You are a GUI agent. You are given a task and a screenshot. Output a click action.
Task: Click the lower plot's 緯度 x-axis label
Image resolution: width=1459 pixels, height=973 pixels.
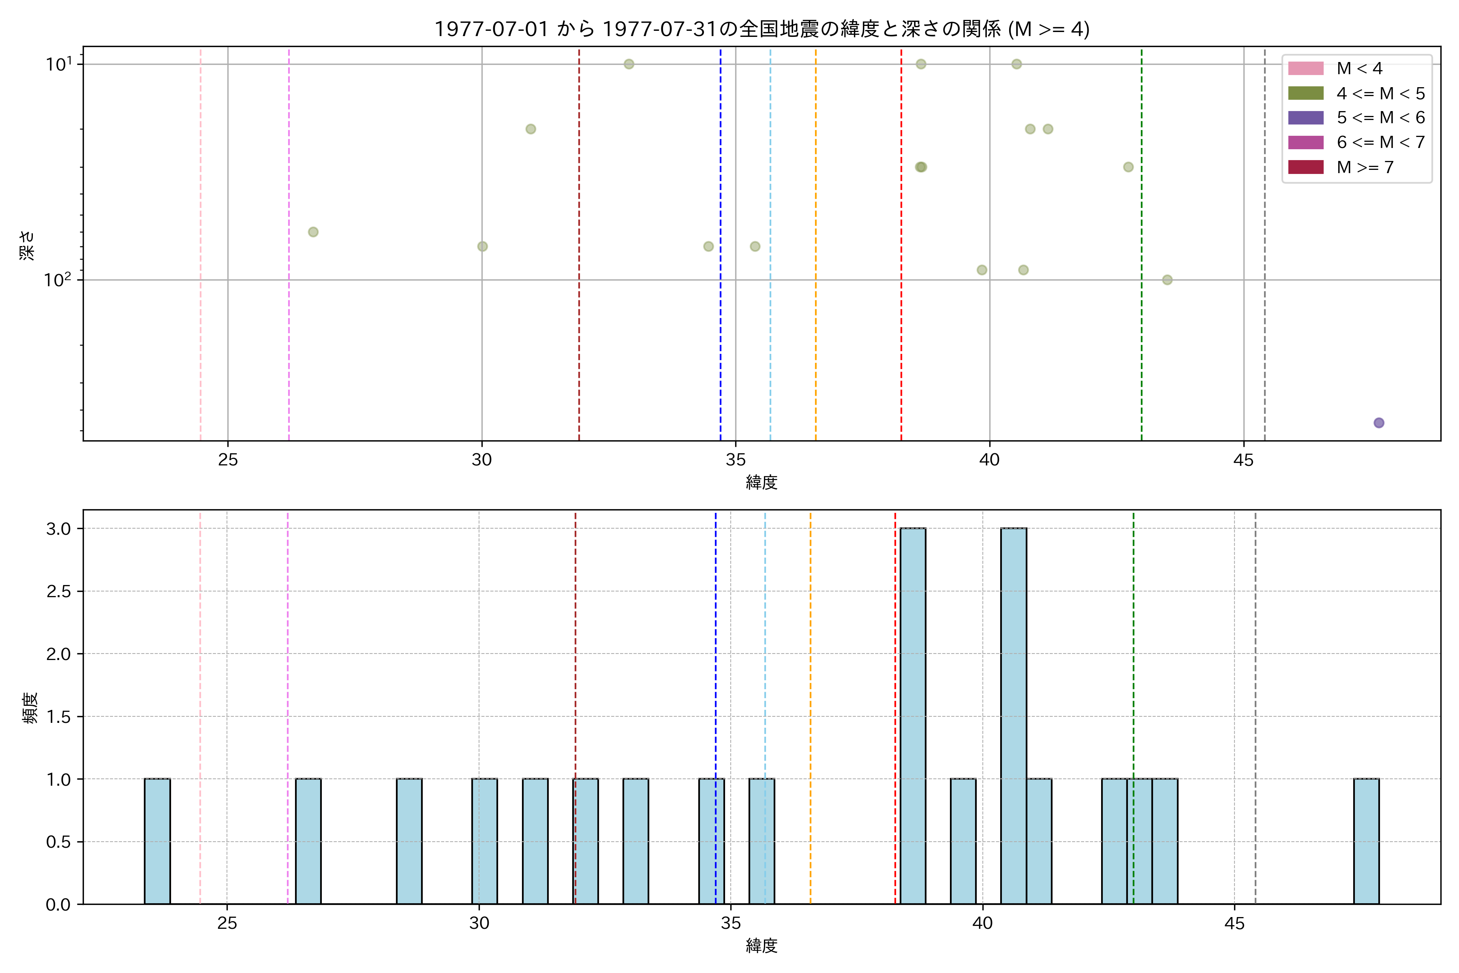(x=761, y=946)
